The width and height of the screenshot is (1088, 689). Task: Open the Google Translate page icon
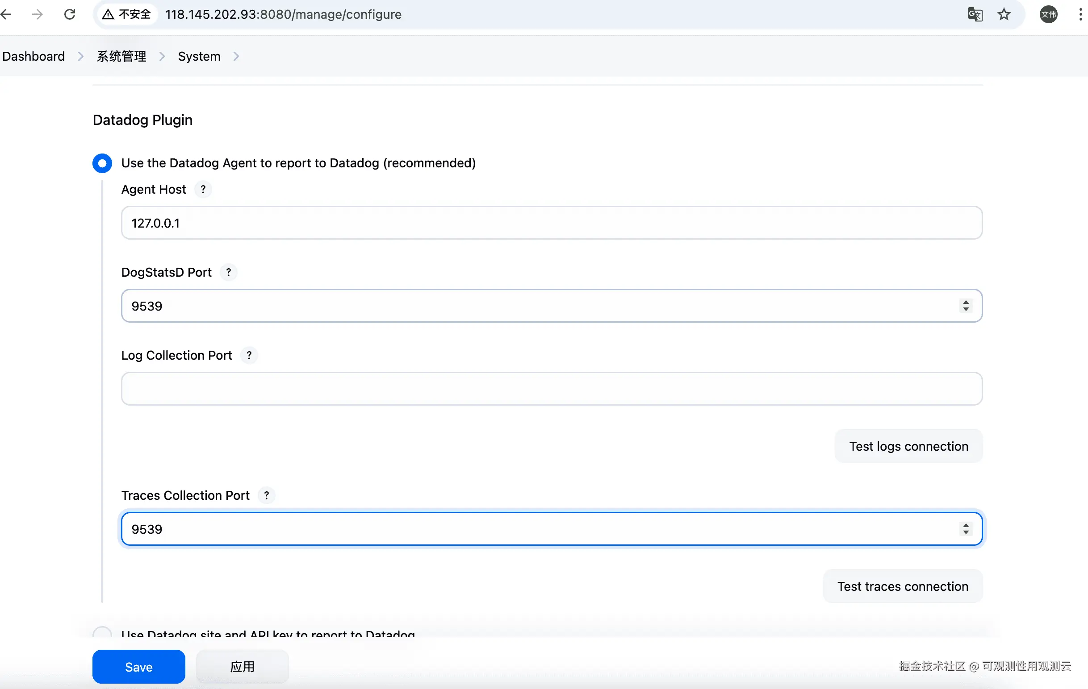point(975,14)
